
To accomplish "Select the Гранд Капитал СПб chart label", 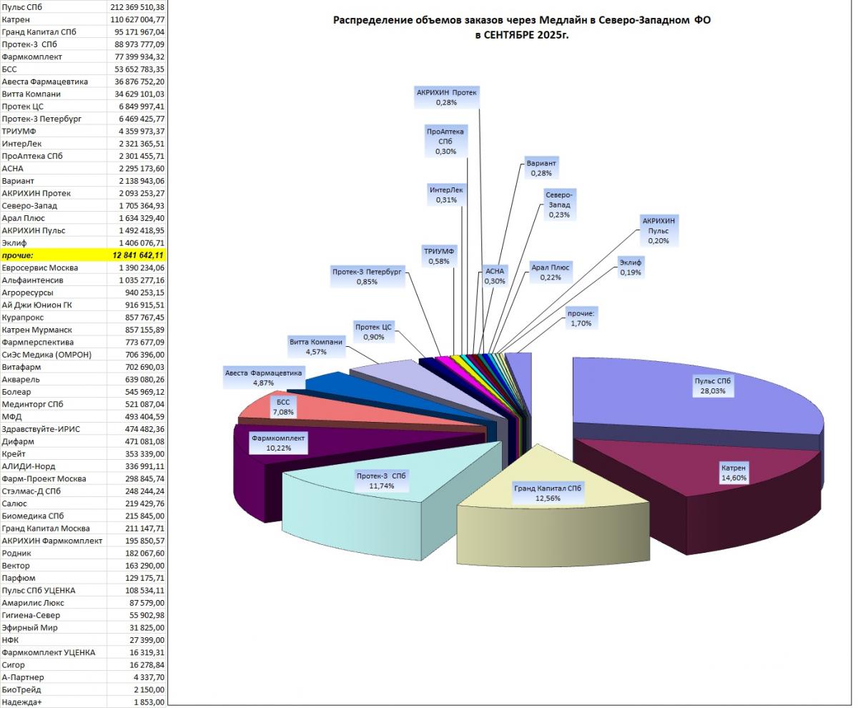I will pos(548,494).
